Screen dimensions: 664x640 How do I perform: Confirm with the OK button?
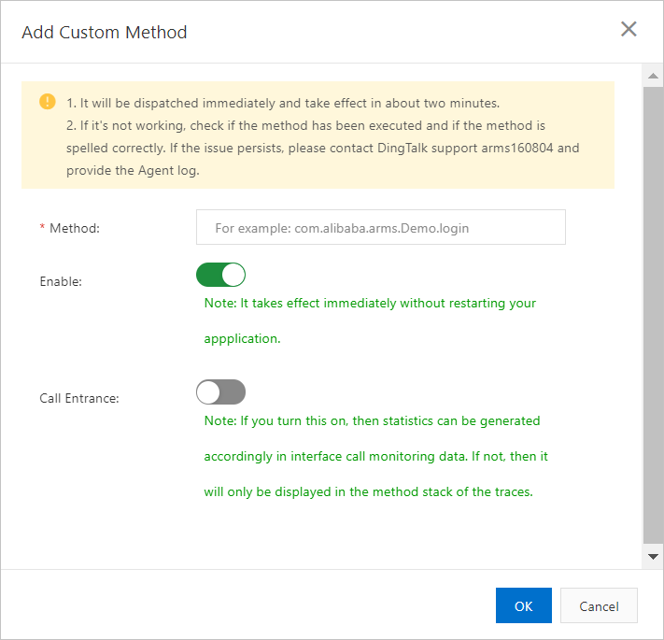tap(523, 605)
